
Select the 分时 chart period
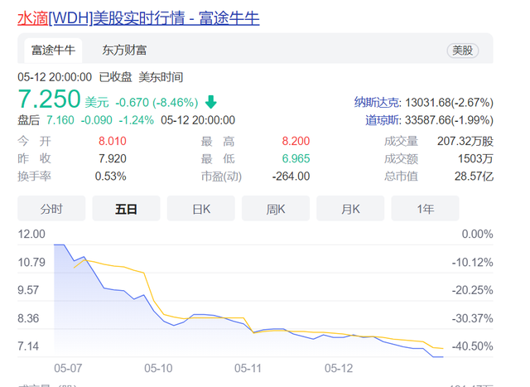coord(51,208)
